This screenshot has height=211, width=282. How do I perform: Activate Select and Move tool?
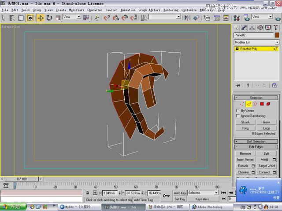(41, 18)
